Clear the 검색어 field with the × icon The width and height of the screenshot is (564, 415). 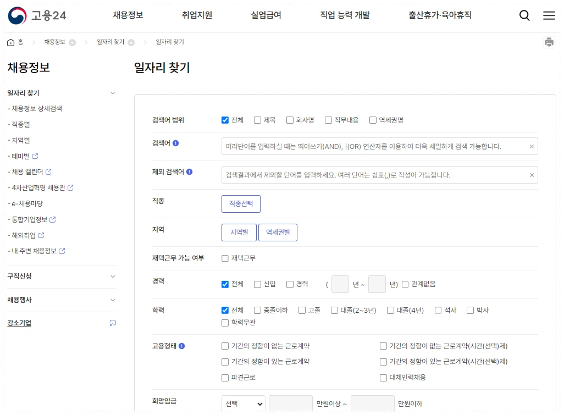531,146
